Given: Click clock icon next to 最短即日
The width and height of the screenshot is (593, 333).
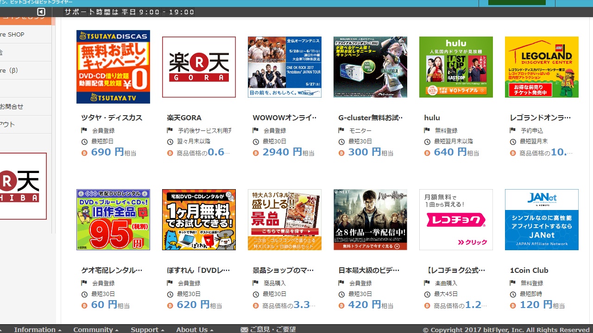Looking at the screenshot, I should pyautogui.click(x=84, y=142).
